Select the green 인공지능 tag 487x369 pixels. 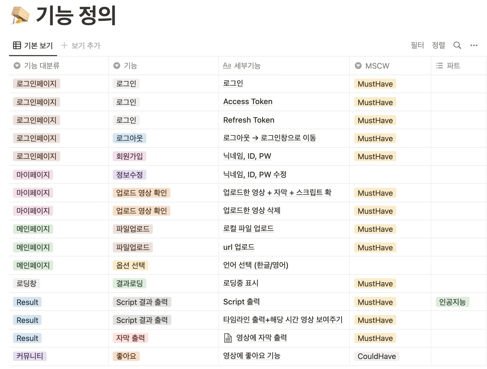[x=452, y=302]
